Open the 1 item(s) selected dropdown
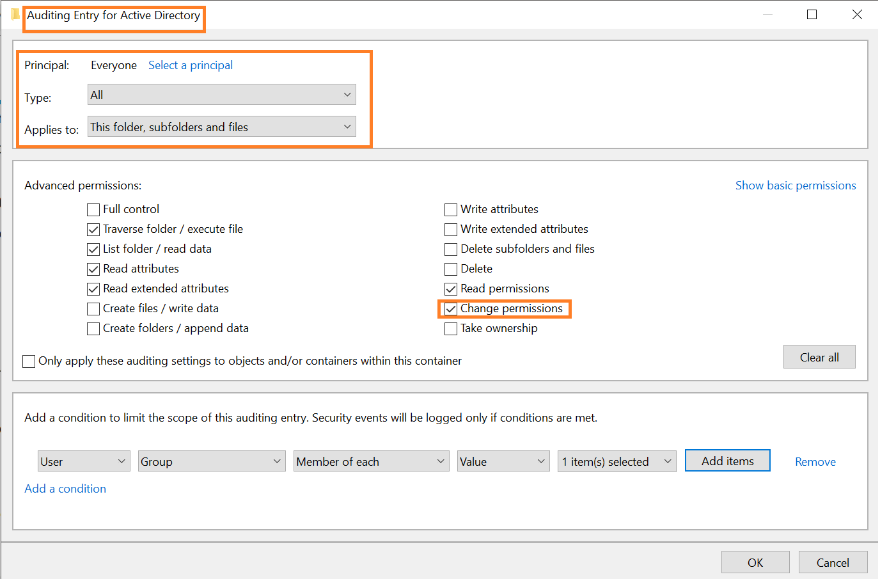This screenshot has width=880, height=579. tap(616, 461)
